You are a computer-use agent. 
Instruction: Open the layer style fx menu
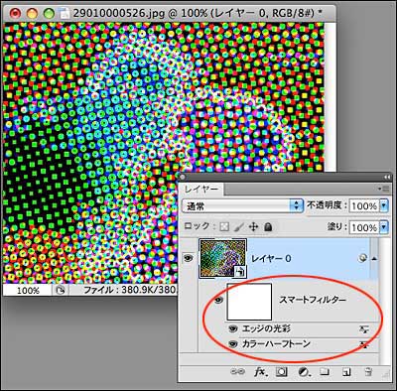pos(261,372)
